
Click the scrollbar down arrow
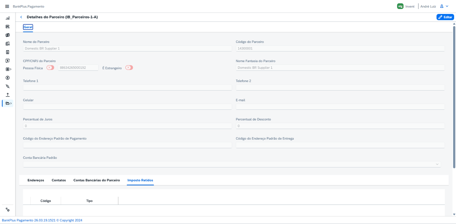click(454, 214)
